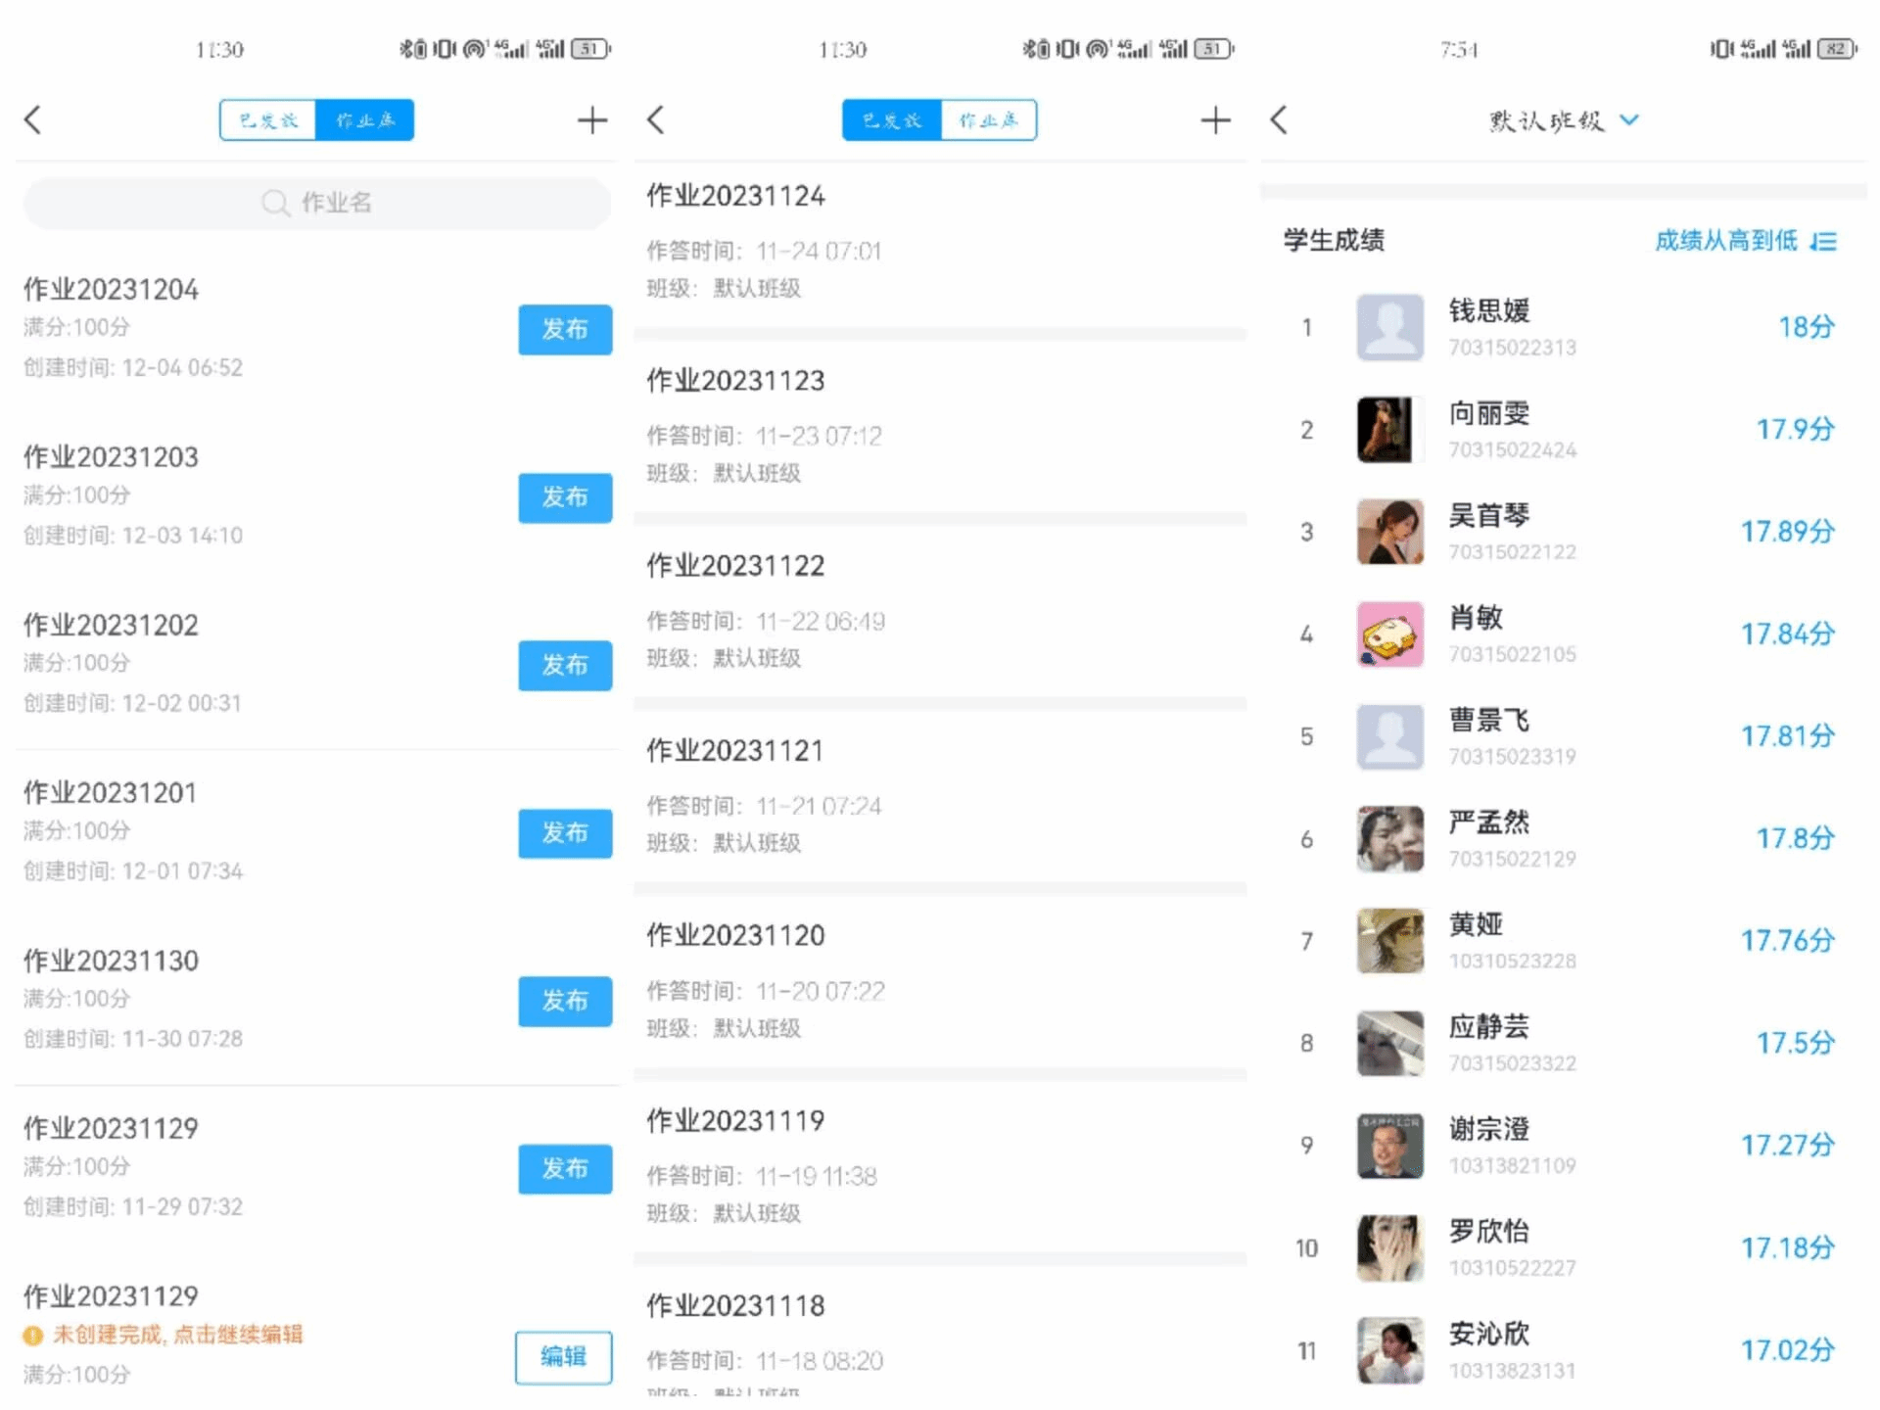Publish homework 作业20231204
This screenshot has width=1880, height=1410.
point(565,329)
